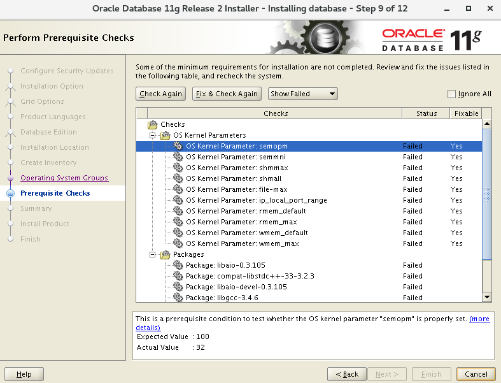
Task: Click the Cancel button
Action: pos(476,374)
